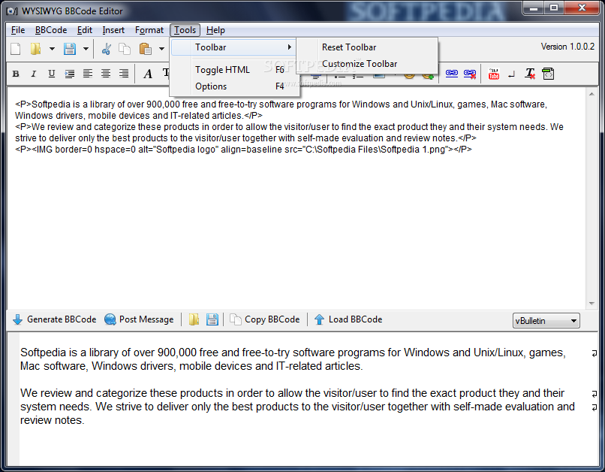Image resolution: width=605 pixels, height=472 pixels.
Task: Select the Toolbar submenu entry
Action: pyautogui.click(x=233, y=47)
